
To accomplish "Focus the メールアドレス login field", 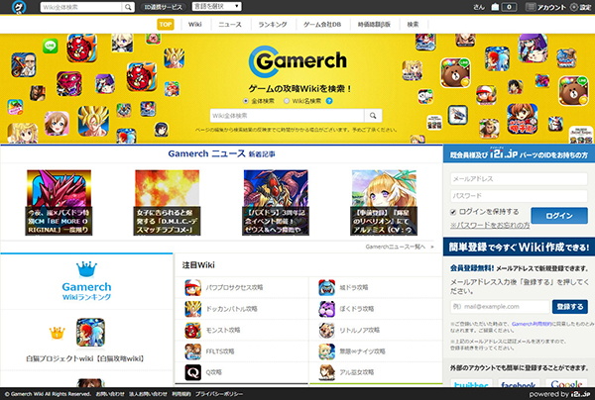I will pyautogui.click(x=519, y=179).
